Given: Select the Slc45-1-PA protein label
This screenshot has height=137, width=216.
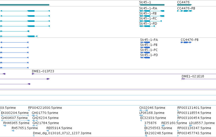Looking at the screenshot, I should tap(149, 40).
